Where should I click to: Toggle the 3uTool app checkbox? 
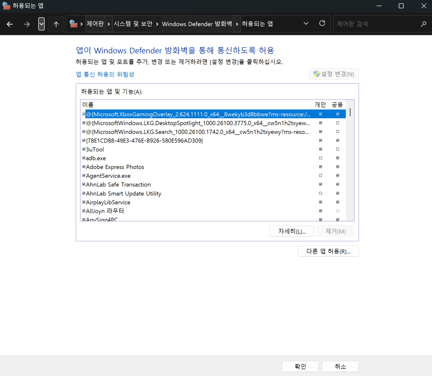click(x=84, y=149)
